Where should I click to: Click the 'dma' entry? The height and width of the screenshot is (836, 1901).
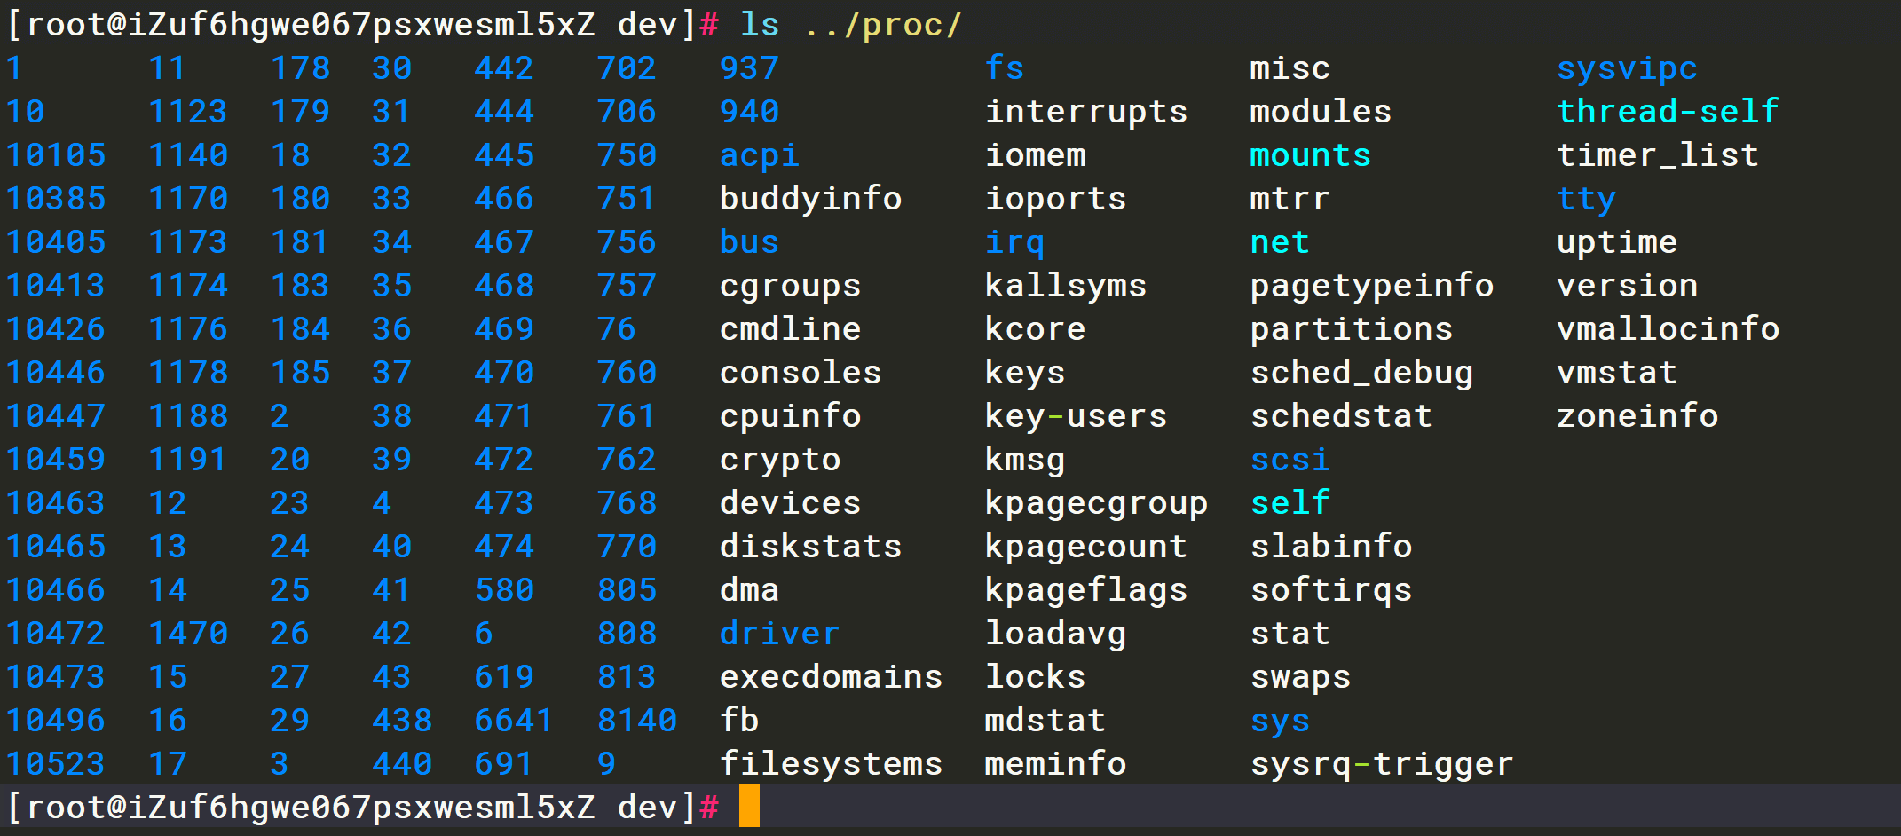[x=749, y=589]
